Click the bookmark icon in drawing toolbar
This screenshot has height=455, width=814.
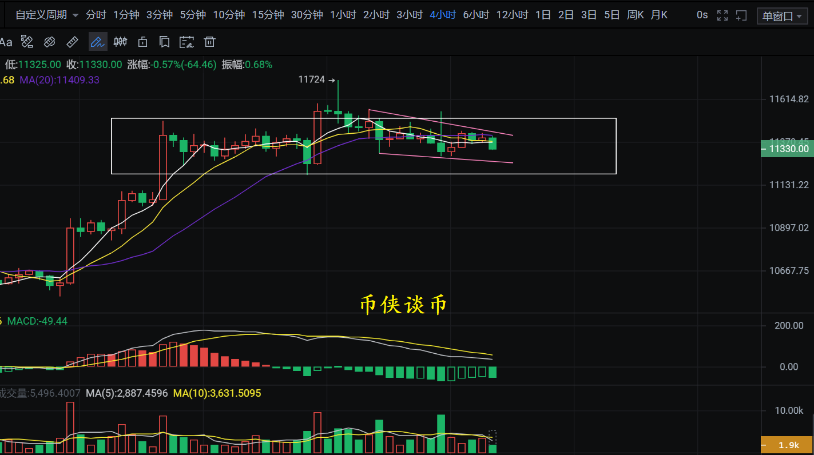click(x=164, y=42)
